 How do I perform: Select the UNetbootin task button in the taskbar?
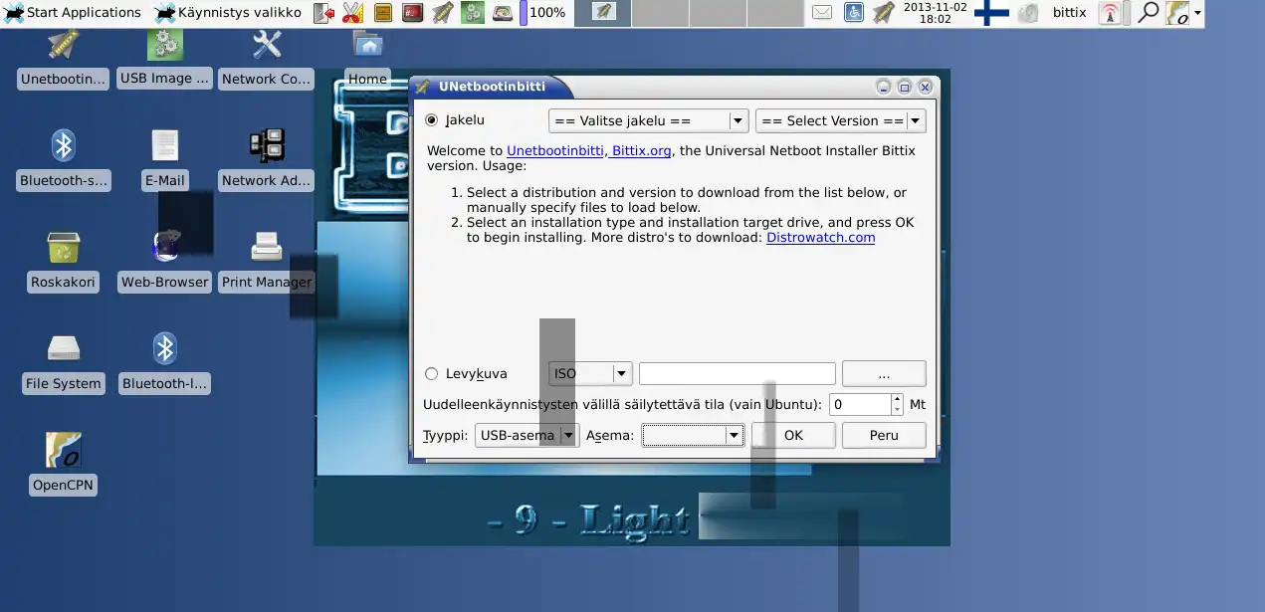pyautogui.click(x=602, y=13)
